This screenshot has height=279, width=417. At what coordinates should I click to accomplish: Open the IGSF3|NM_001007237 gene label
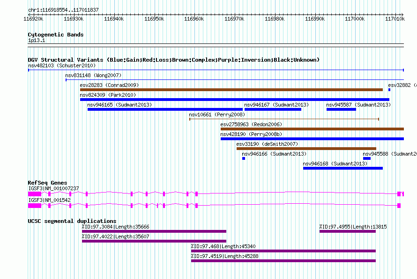point(54,188)
